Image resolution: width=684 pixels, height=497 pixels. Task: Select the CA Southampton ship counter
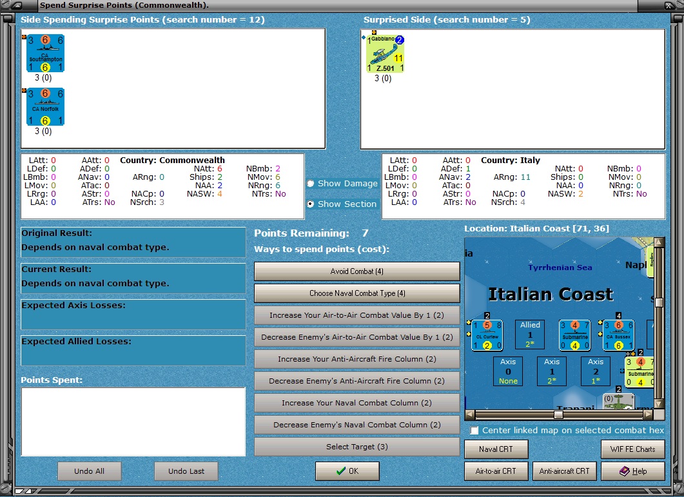[x=45, y=54]
